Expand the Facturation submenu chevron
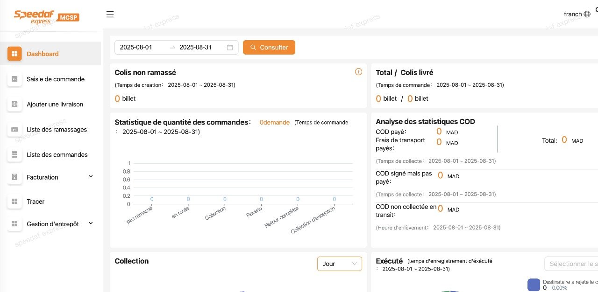 click(91, 176)
